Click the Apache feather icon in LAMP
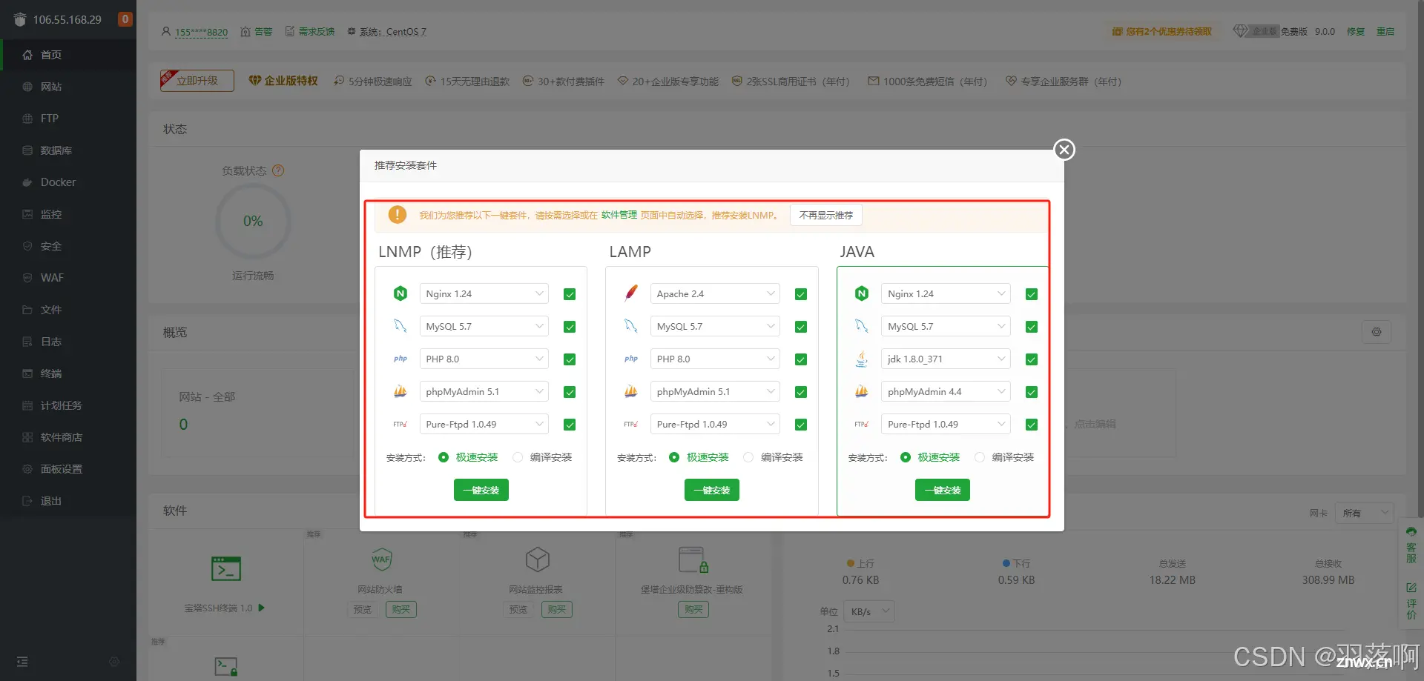Screen dimensions: 1424x681 coord(631,293)
